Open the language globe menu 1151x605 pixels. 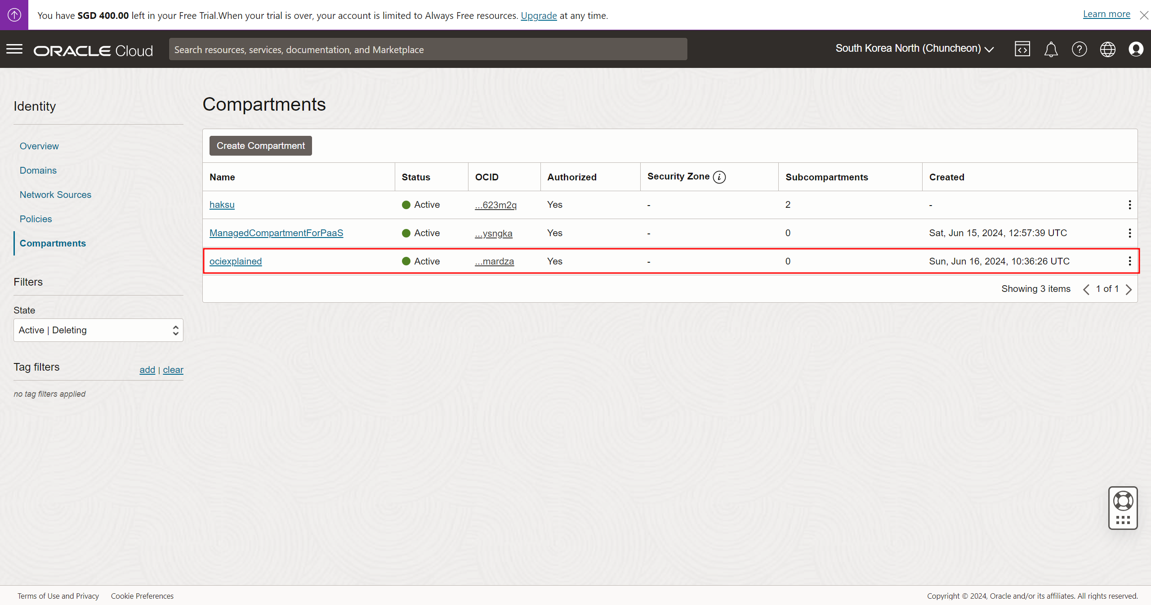click(1107, 49)
